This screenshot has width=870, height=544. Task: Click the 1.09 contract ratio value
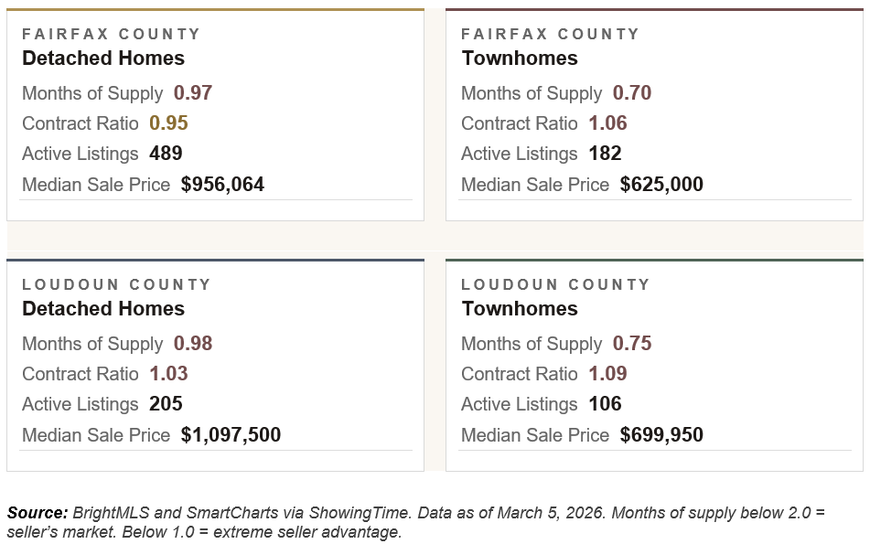tap(607, 374)
